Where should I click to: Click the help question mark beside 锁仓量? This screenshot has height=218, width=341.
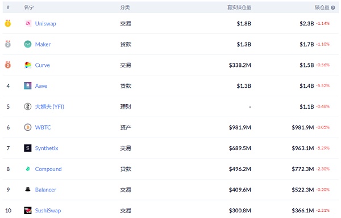(332, 7)
